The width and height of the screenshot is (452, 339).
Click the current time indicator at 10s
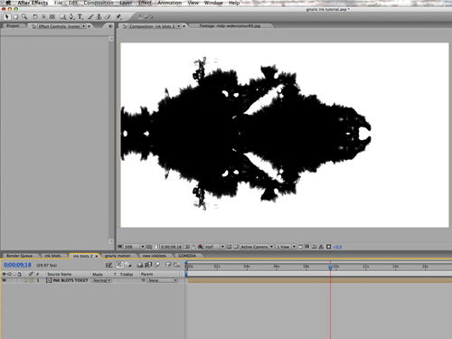(330, 267)
